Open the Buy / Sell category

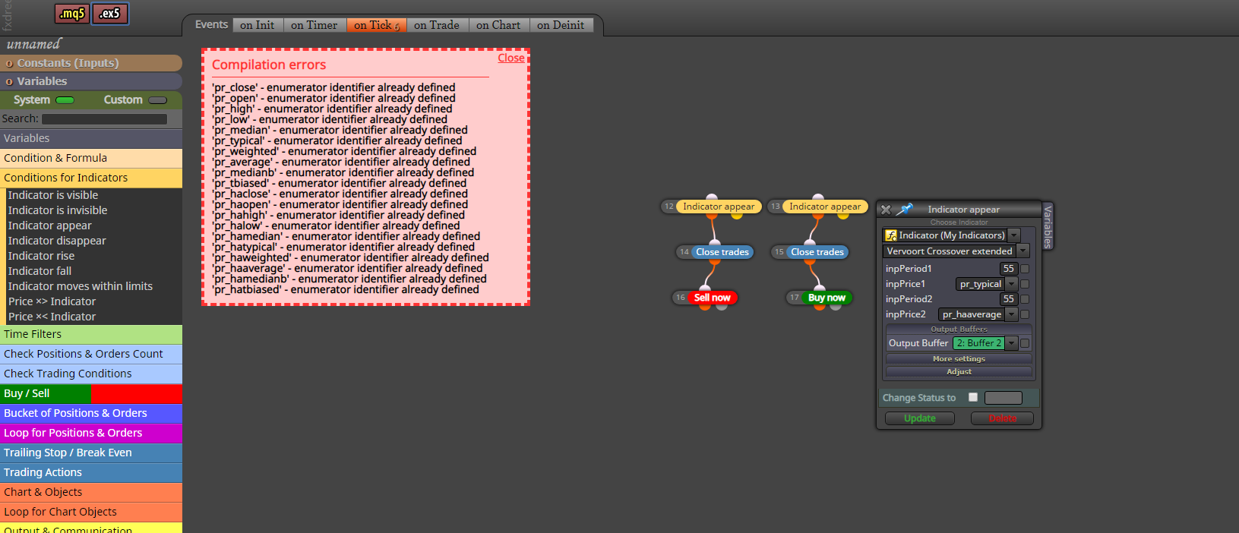coord(91,393)
